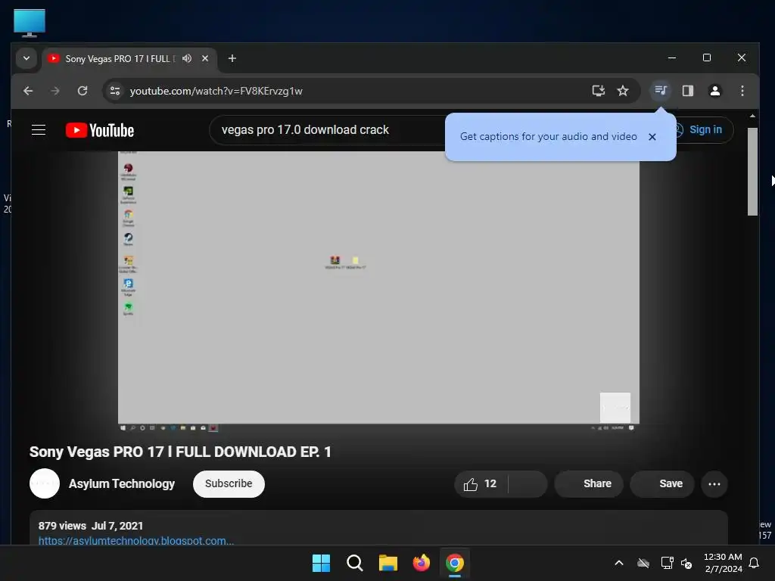This screenshot has height=581, width=775.
Task: Select This PC desktop icon
Action: [x=30, y=23]
